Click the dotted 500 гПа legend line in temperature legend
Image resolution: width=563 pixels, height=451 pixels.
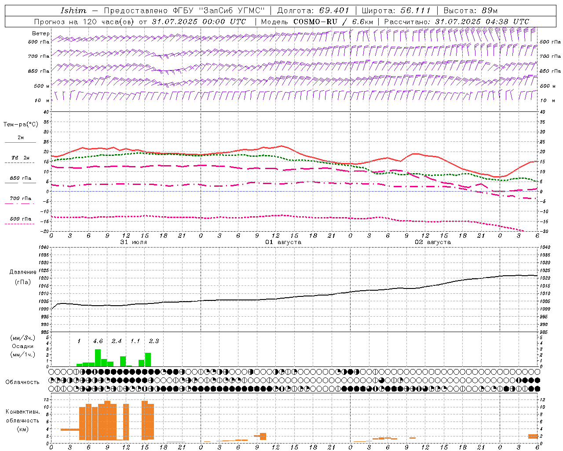[x=19, y=224]
